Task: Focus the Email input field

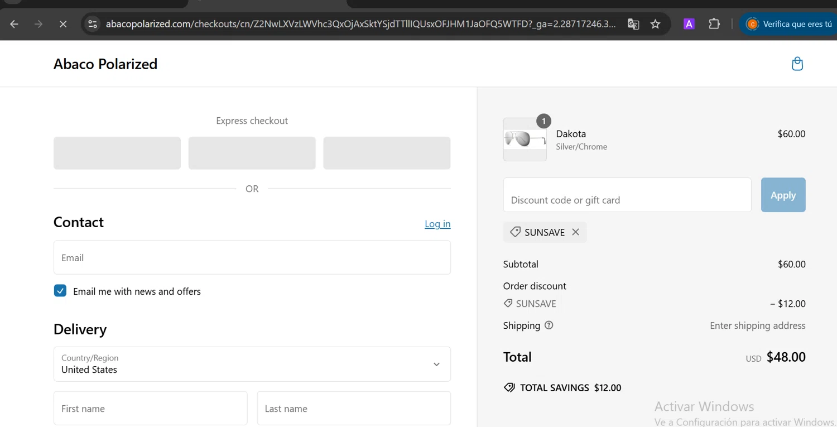Action: click(x=252, y=257)
